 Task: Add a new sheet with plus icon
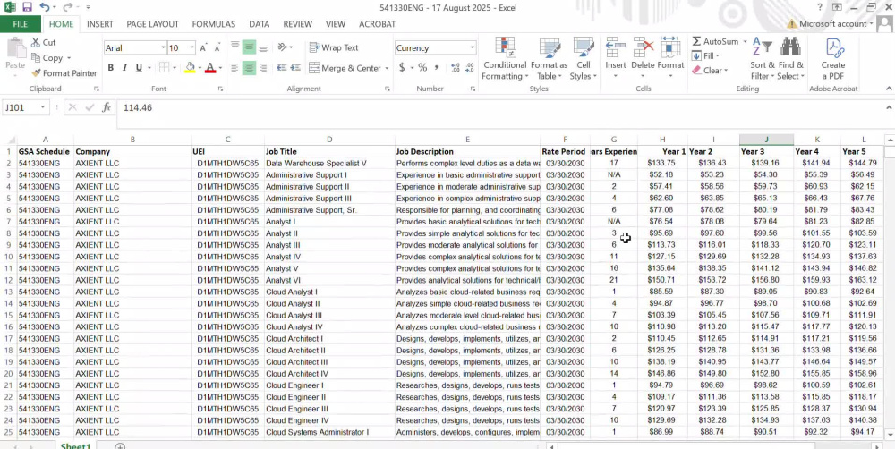point(120,446)
